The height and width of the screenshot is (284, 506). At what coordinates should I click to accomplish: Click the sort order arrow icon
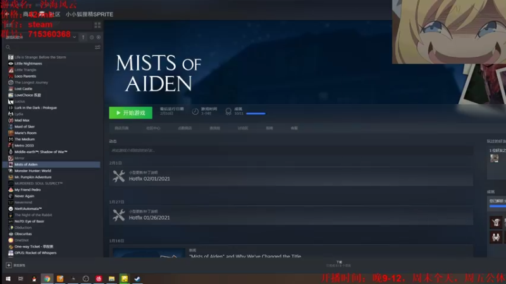[x=83, y=37]
